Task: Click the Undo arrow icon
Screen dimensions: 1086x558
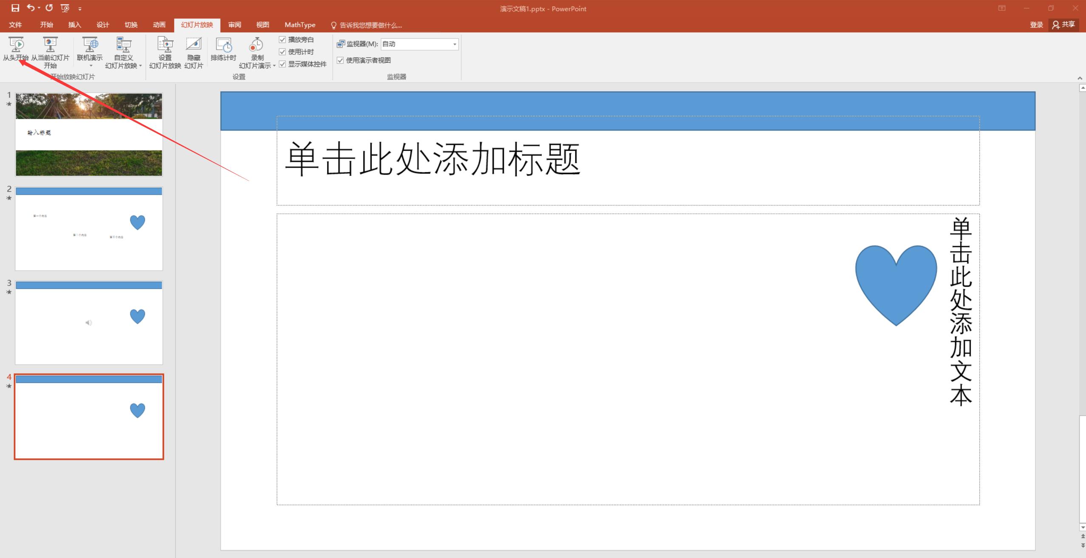Action: (x=31, y=8)
